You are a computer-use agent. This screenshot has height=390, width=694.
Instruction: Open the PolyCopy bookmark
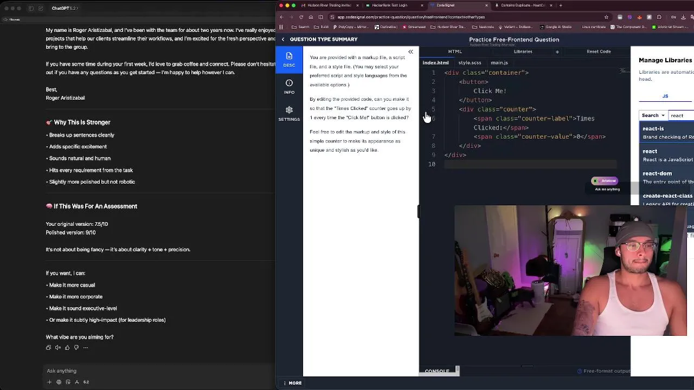pos(351,27)
